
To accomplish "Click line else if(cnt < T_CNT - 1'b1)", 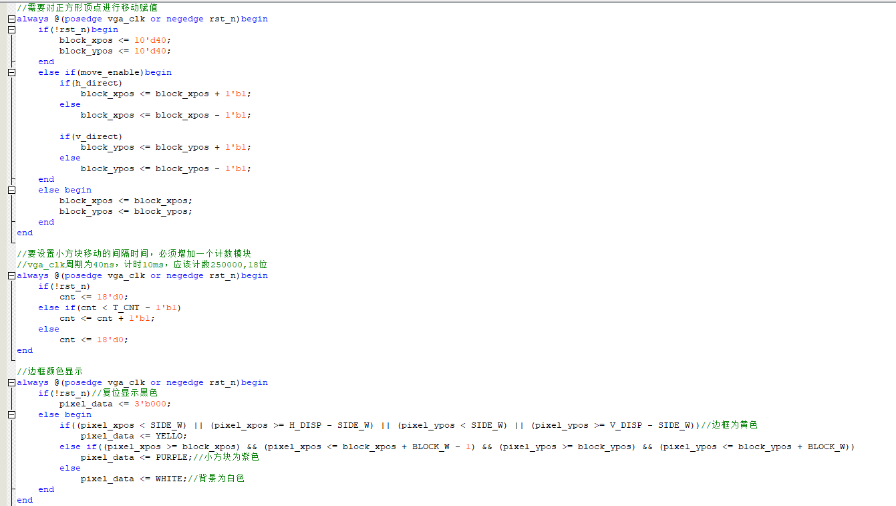I will tap(110, 307).
